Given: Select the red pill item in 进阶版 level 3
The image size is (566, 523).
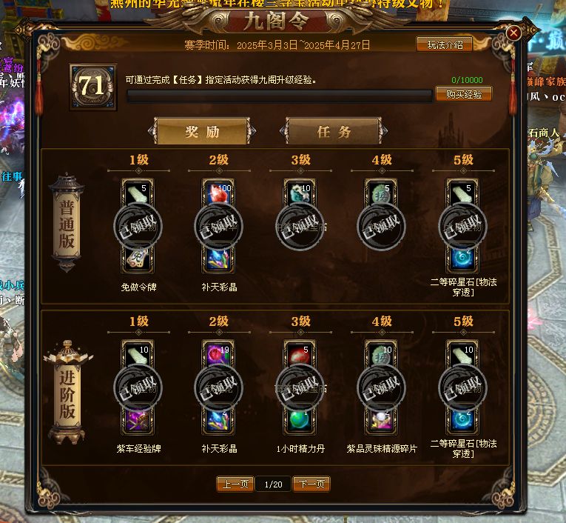Looking at the screenshot, I should (x=300, y=355).
